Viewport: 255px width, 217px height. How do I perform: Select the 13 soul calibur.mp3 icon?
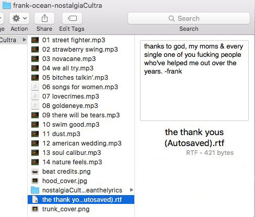(35, 153)
